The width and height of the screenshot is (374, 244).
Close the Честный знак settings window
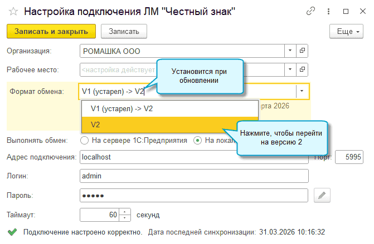(x=363, y=11)
